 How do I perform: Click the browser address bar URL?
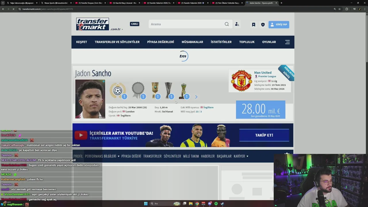click(47, 9)
